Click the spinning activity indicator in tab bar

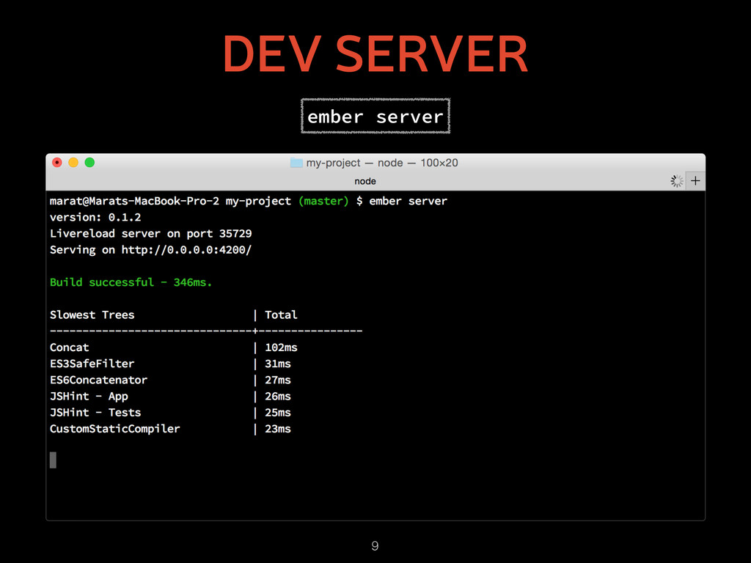tap(677, 181)
